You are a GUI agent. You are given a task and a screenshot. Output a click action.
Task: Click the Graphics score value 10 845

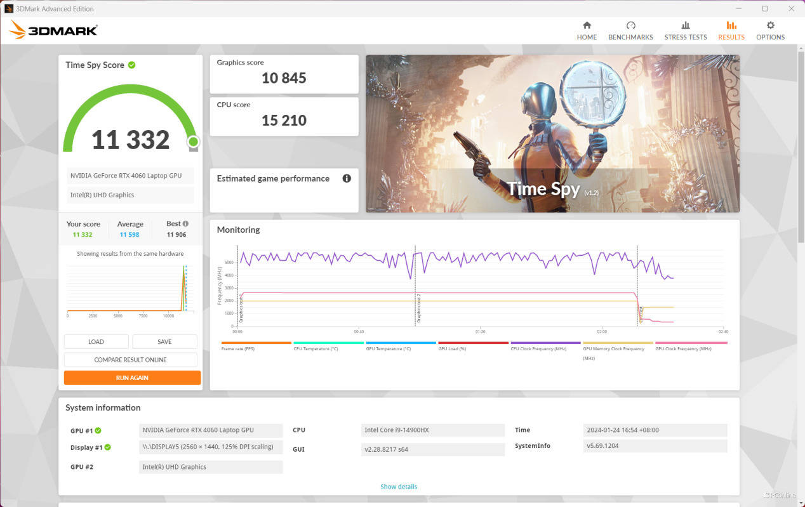click(284, 78)
